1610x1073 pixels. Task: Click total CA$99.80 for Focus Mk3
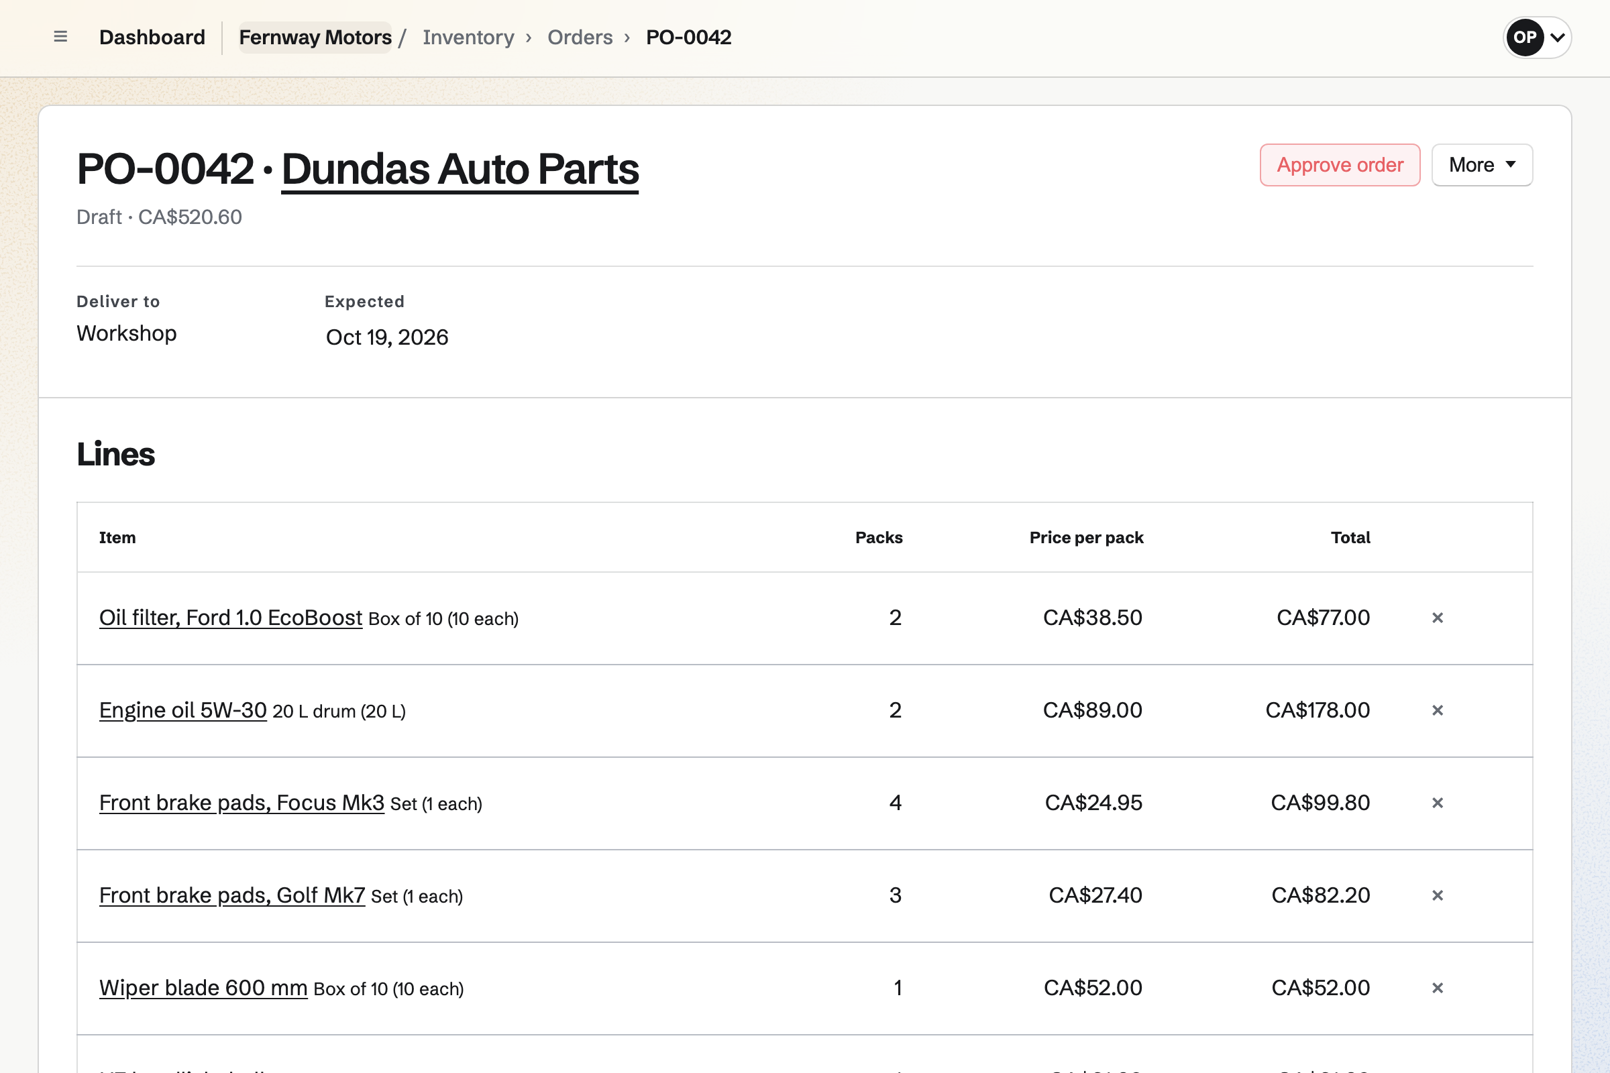pyautogui.click(x=1320, y=802)
